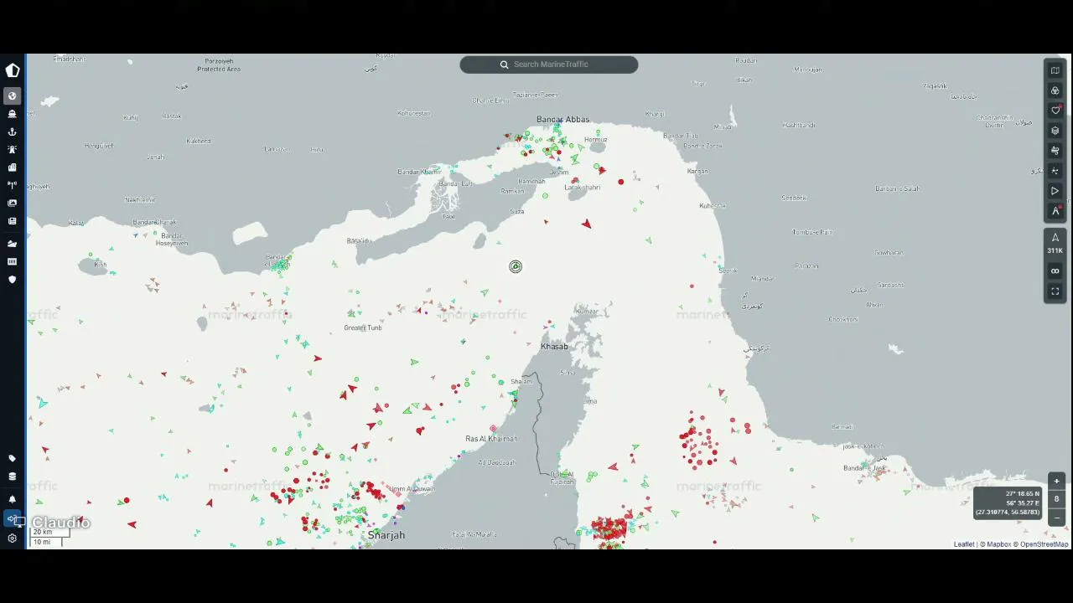1073x603 pixels.
Task: Click the Khasab map label
Action: [x=554, y=347]
